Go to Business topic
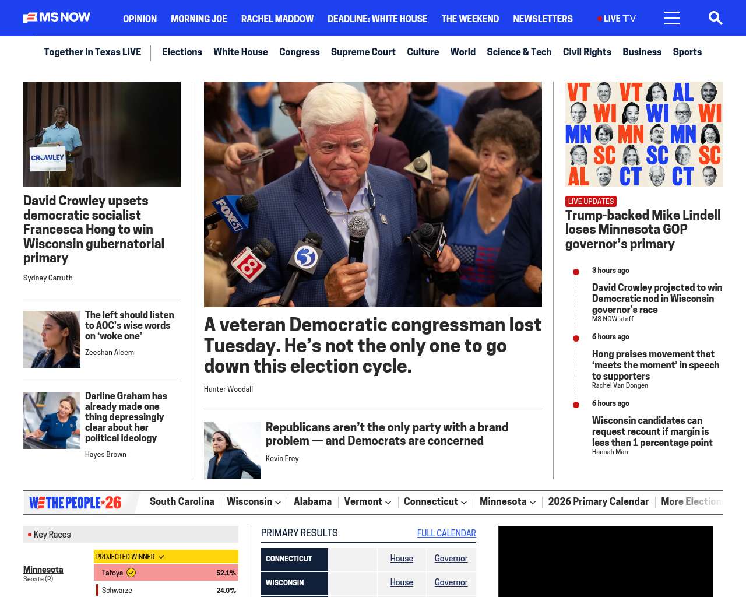The image size is (746, 597). 642,52
